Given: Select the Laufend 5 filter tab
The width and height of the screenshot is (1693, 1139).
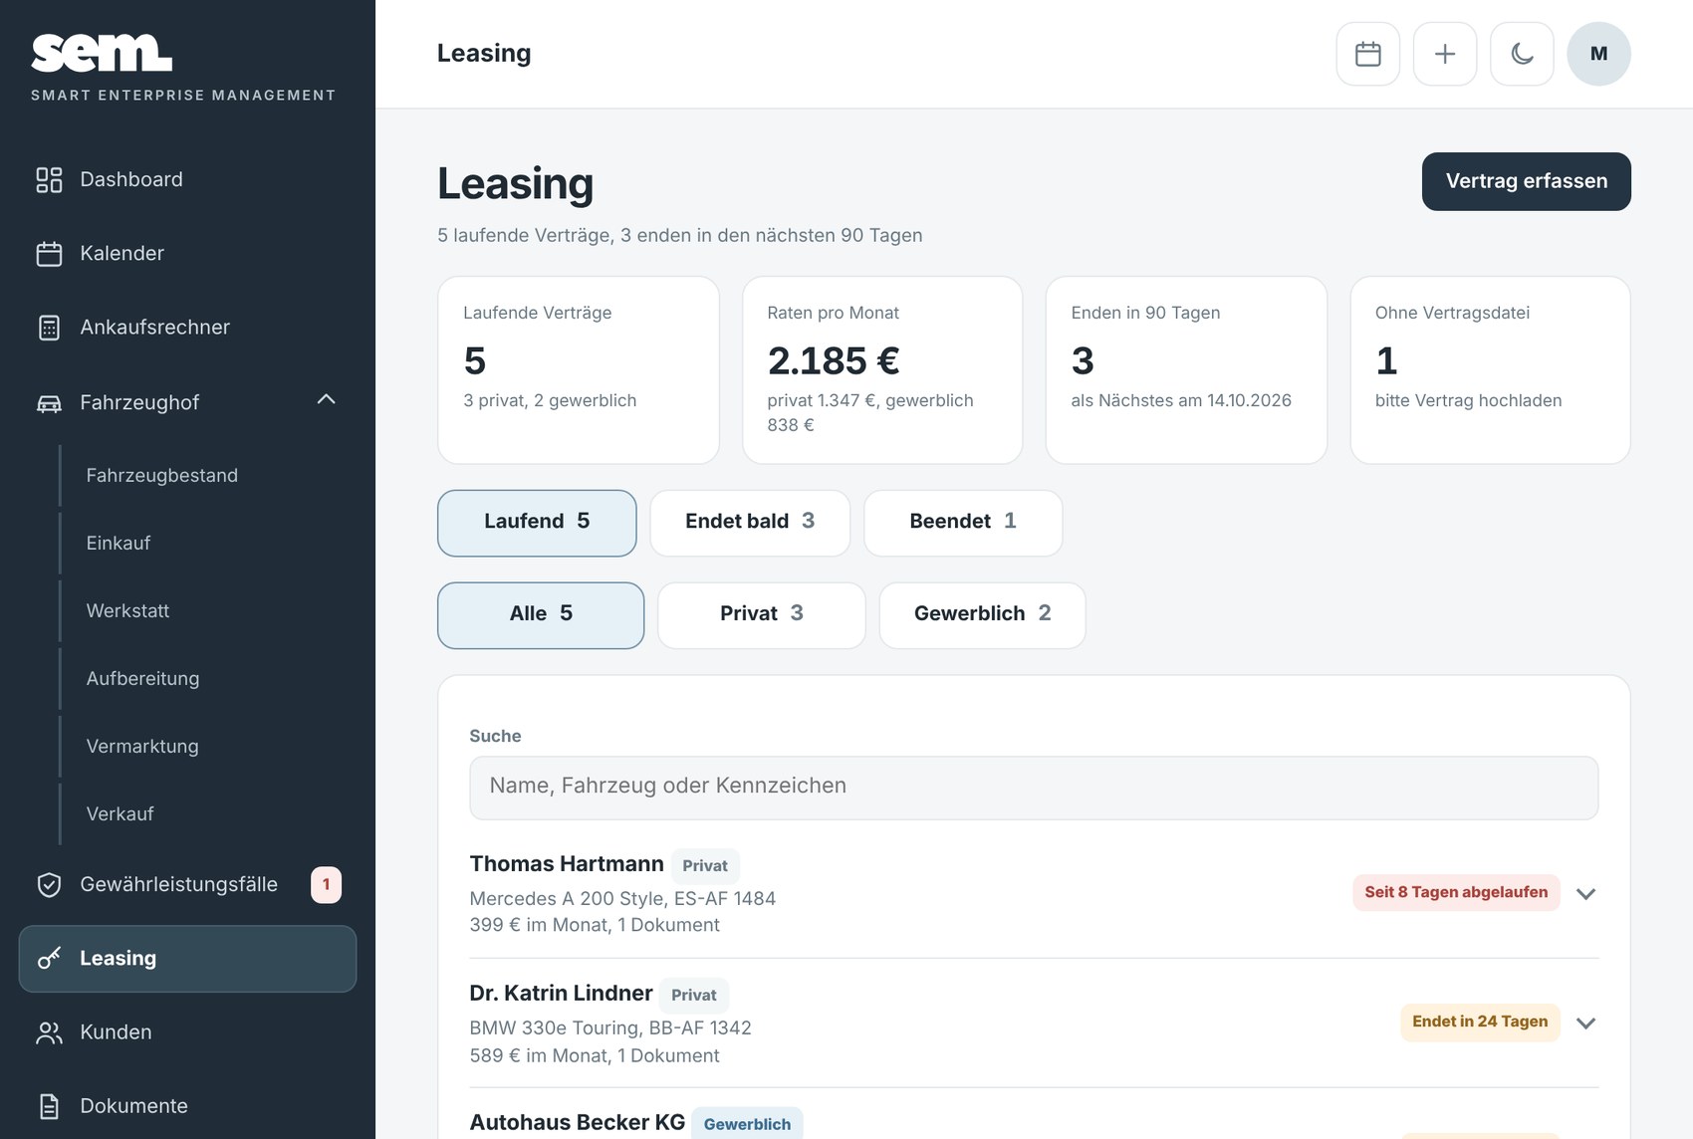Looking at the screenshot, I should tap(537, 523).
